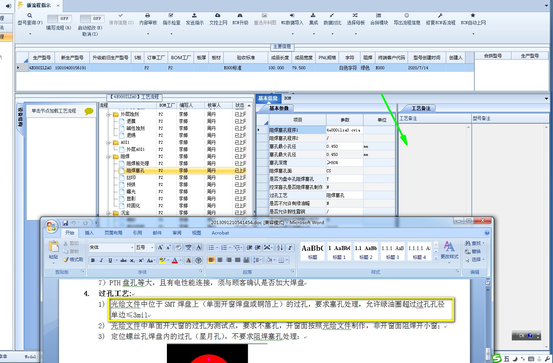This screenshot has height=363, width=553.
Task: Select 阻焊前处理 process node
Action: 138,163
